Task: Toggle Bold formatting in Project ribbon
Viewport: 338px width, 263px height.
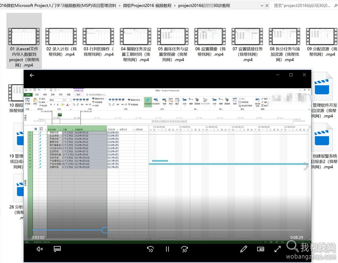Action: [51, 104]
